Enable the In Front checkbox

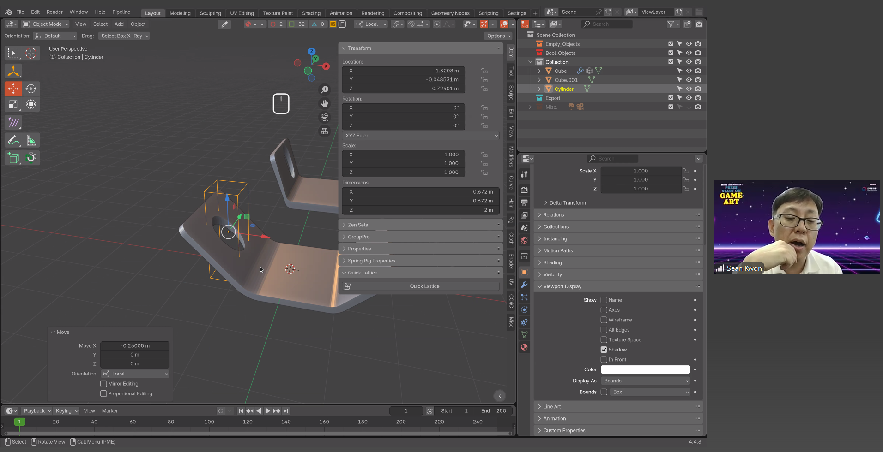[x=604, y=359]
